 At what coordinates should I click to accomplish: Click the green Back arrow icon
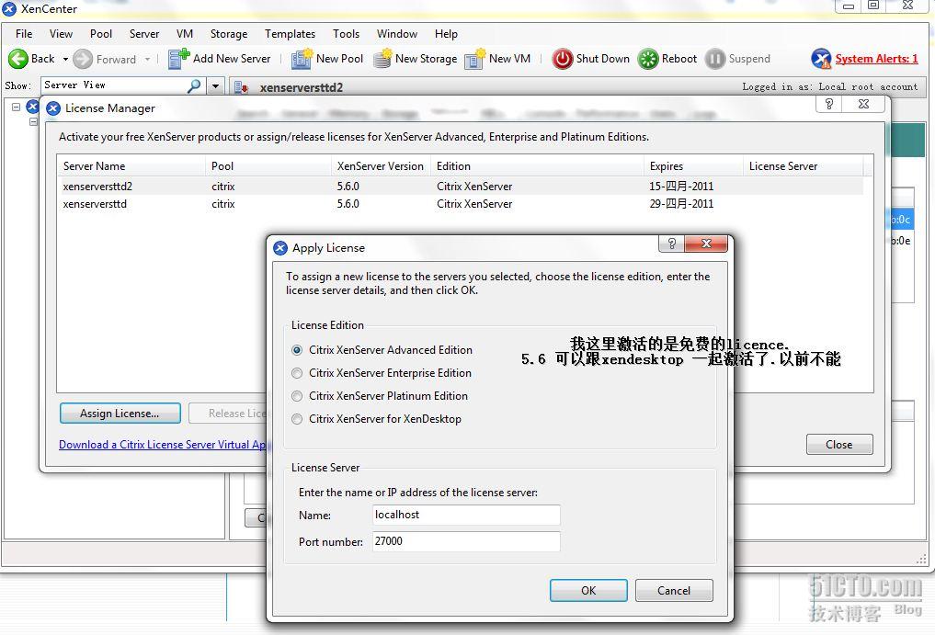17,59
